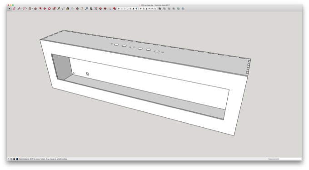Viewport: 309px width, 170px height.
Task: Switch to Shaded face style
Action: click(x=130, y=9)
